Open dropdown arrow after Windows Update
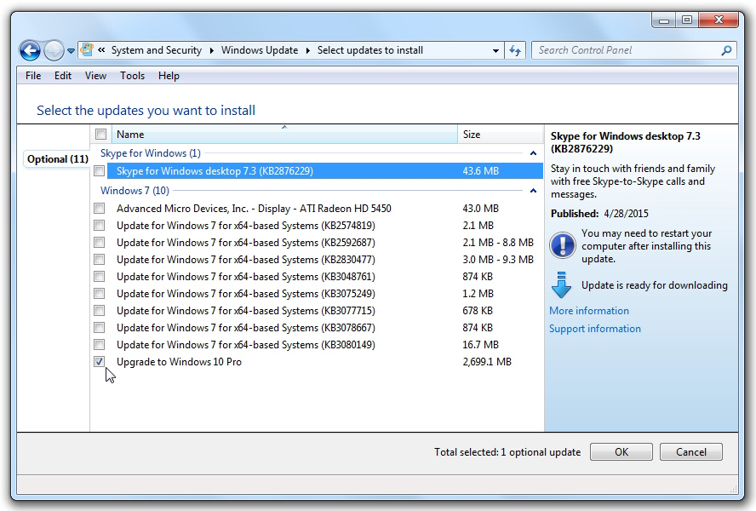756x511 pixels. 307,50
